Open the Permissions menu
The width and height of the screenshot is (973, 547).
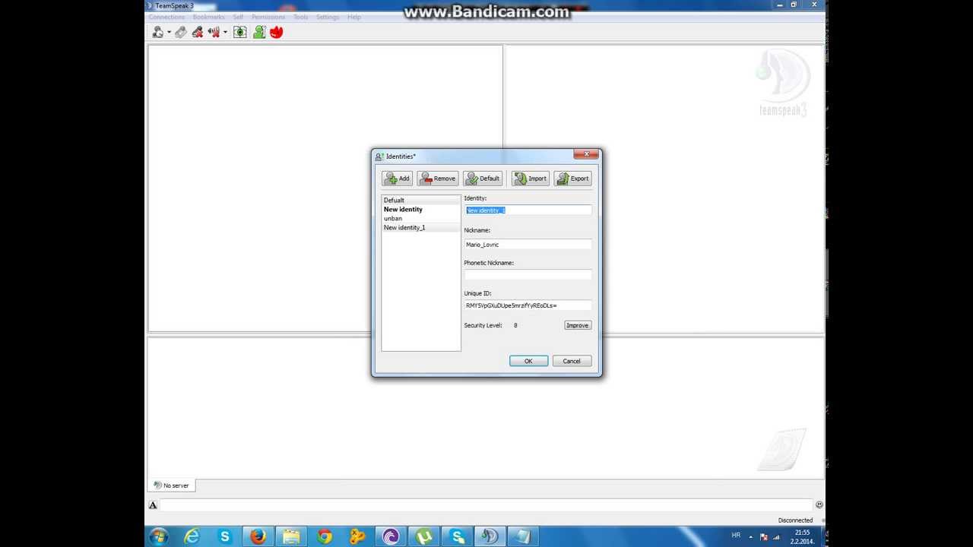pos(268,17)
